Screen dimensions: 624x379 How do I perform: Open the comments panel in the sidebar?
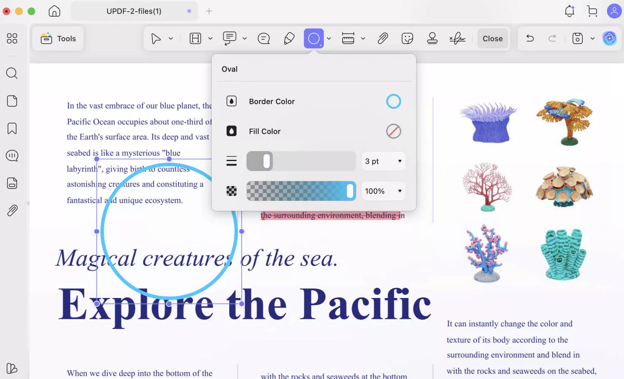coord(12,156)
